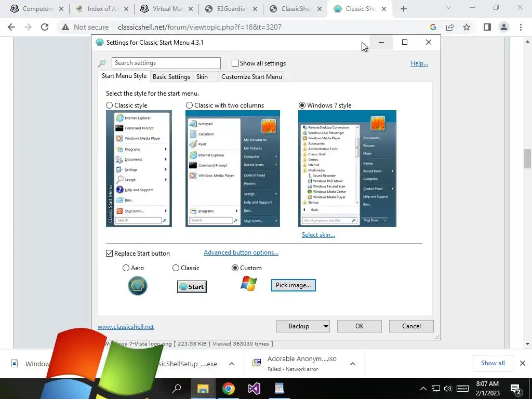
Task: Open the touch keyboard tray icon
Action: pyautogui.click(x=462, y=389)
